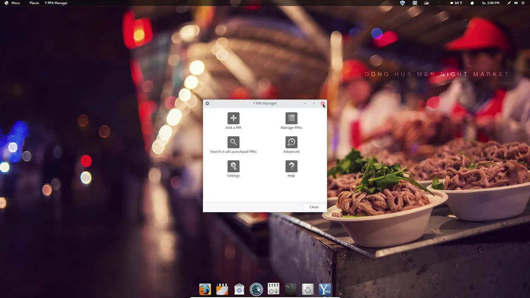
Task: Open the Trash from the dock
Action: coord(308,289)
